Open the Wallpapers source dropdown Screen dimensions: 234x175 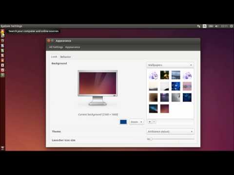(x=170, y=65)
